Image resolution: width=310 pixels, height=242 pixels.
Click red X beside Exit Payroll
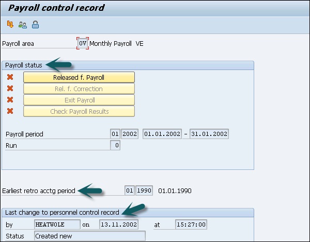coord(10,100)
